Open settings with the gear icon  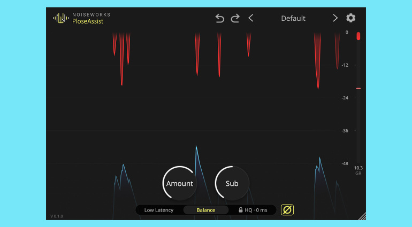[x=351, y=18]
